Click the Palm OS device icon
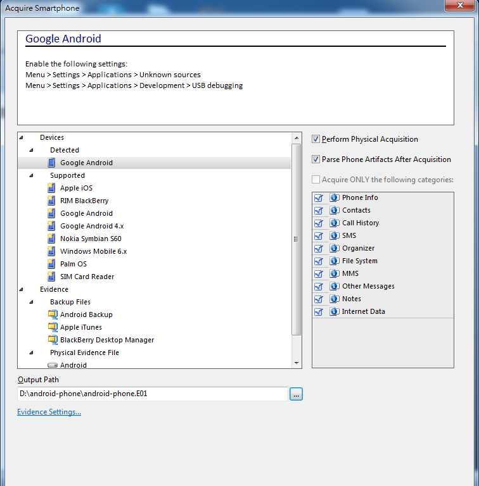479x486 pixels. (51, 264)
